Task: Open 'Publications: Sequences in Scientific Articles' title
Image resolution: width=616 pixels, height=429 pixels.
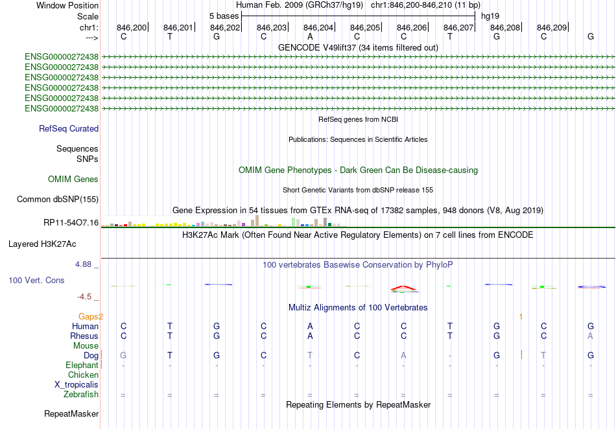Action: coord(358,139)
